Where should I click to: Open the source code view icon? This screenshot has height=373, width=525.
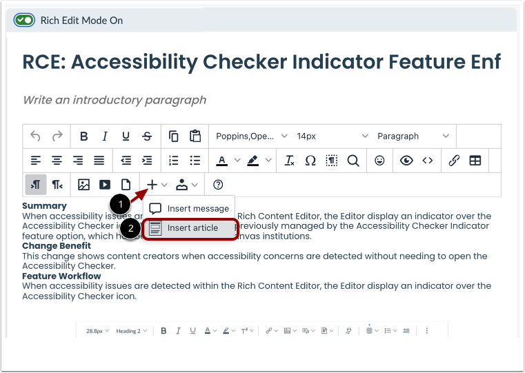pyautogui.click(x=428, y=161)
